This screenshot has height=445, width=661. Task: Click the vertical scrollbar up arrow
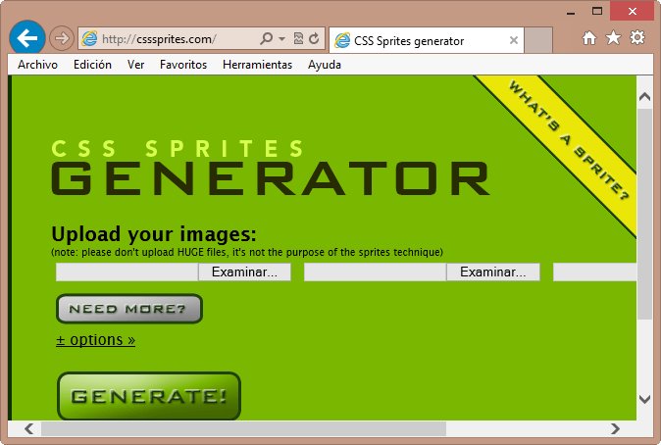pos(644,97)
